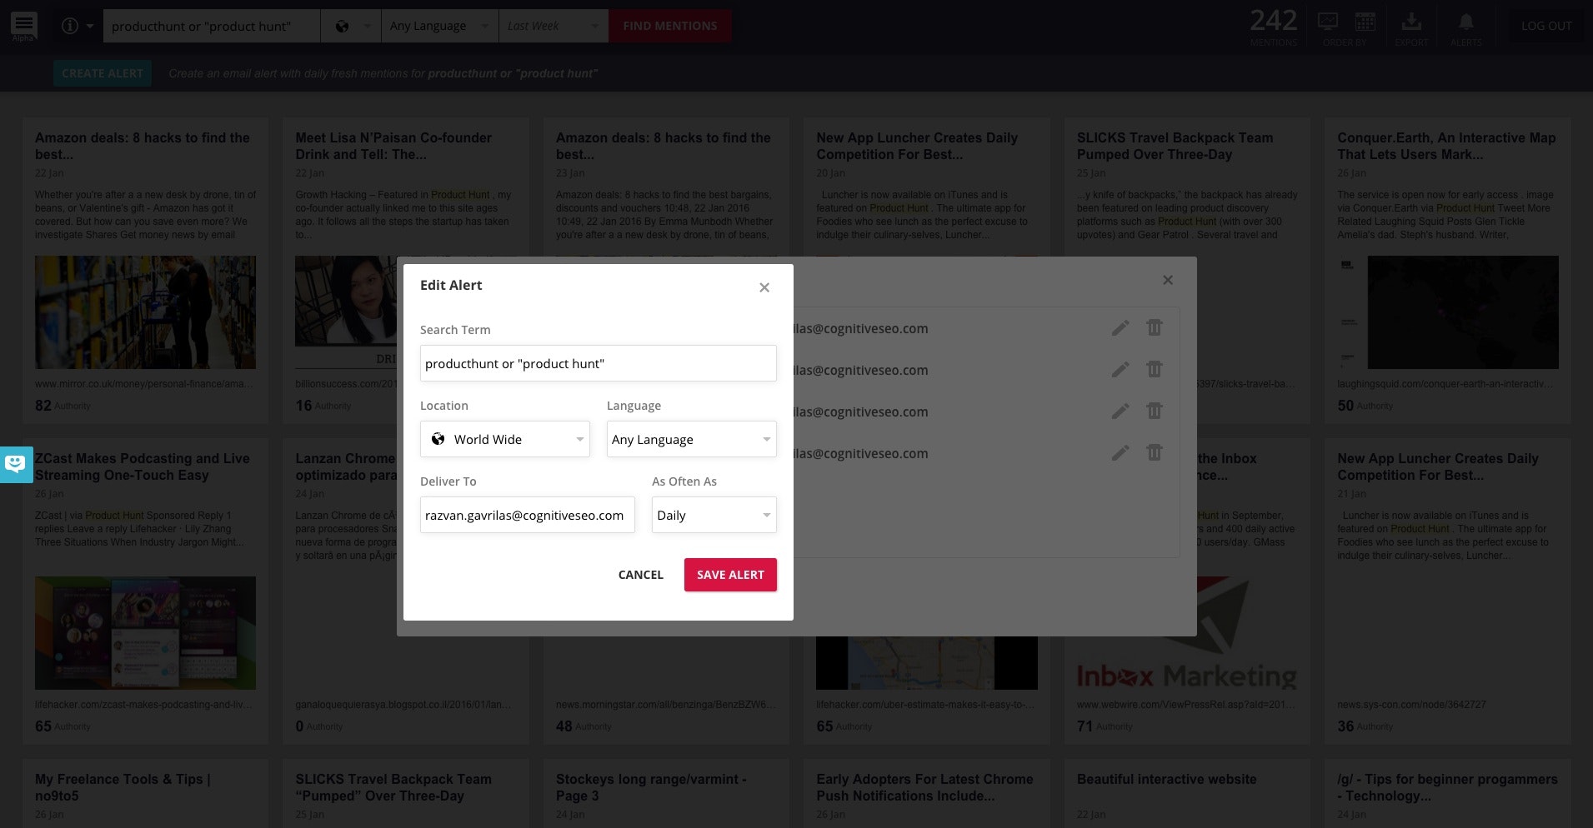Click the FIND MENTIONS button
The width and height of the screenshot is (1593, 828).
click(x=670, y=26)
